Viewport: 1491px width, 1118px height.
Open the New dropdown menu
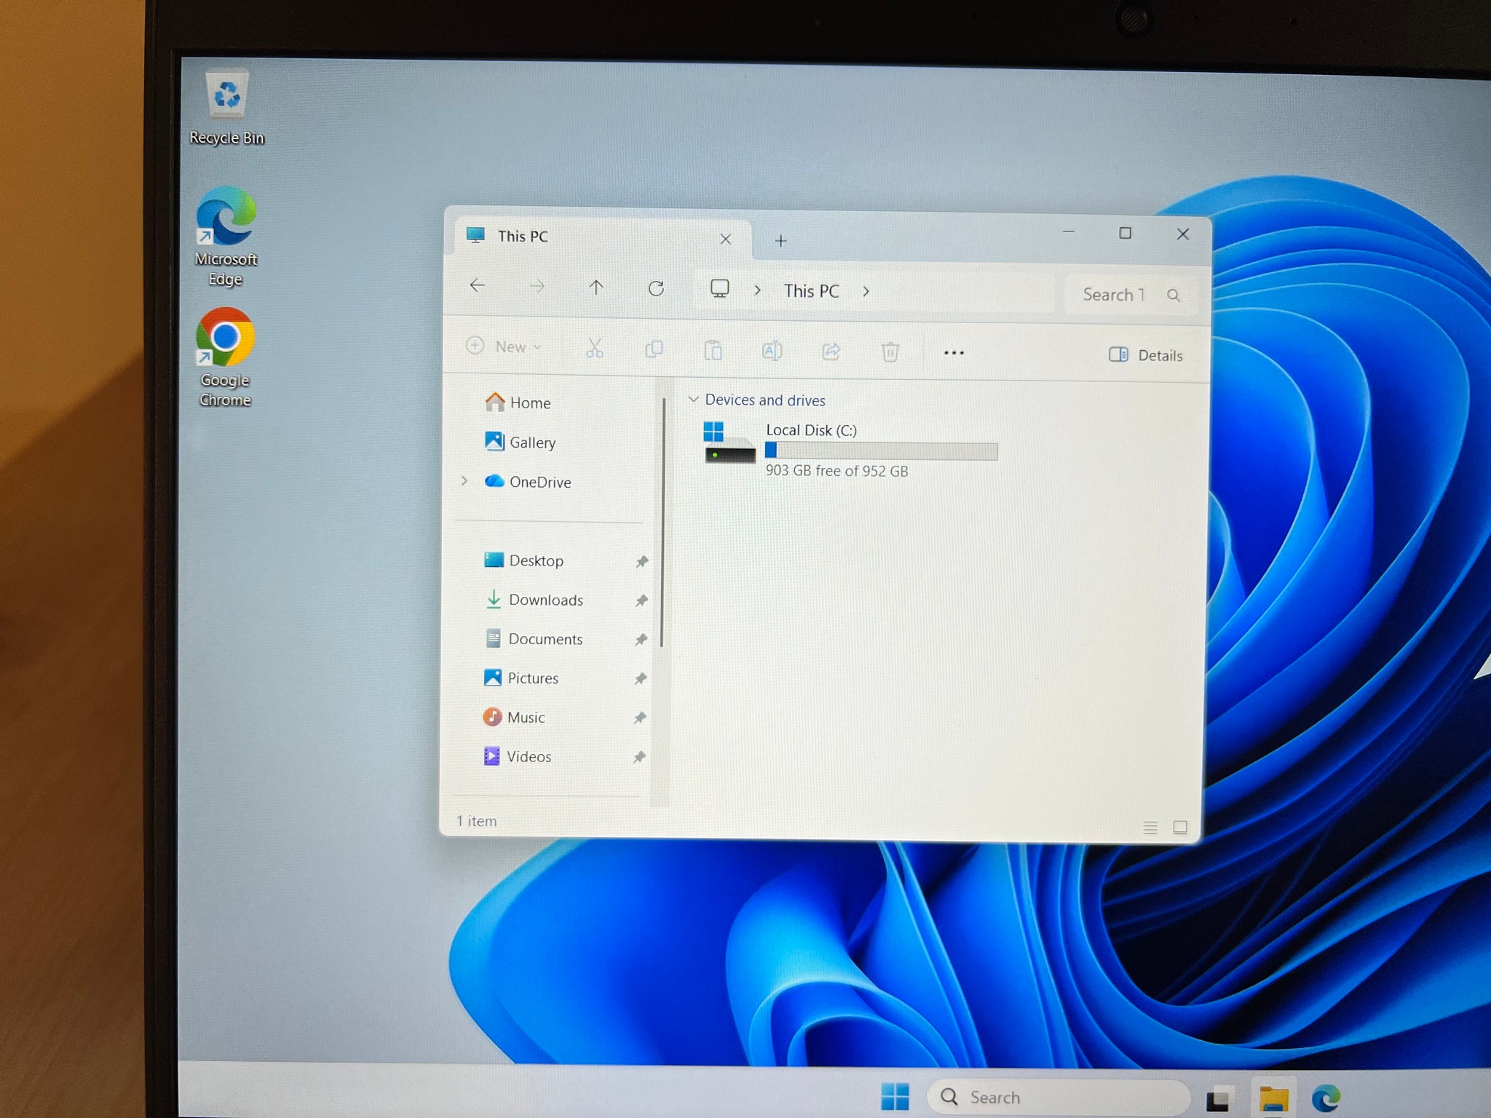[505, 346]
